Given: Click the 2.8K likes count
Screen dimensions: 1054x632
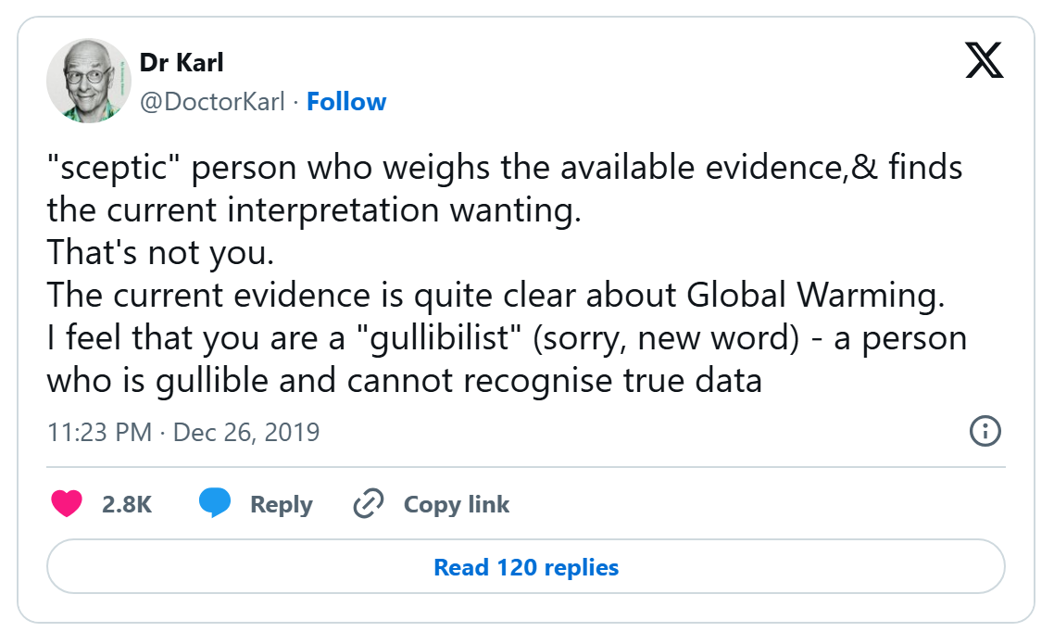Looking at the screenshot, I should pyautogui.click(x=126, y=504).
